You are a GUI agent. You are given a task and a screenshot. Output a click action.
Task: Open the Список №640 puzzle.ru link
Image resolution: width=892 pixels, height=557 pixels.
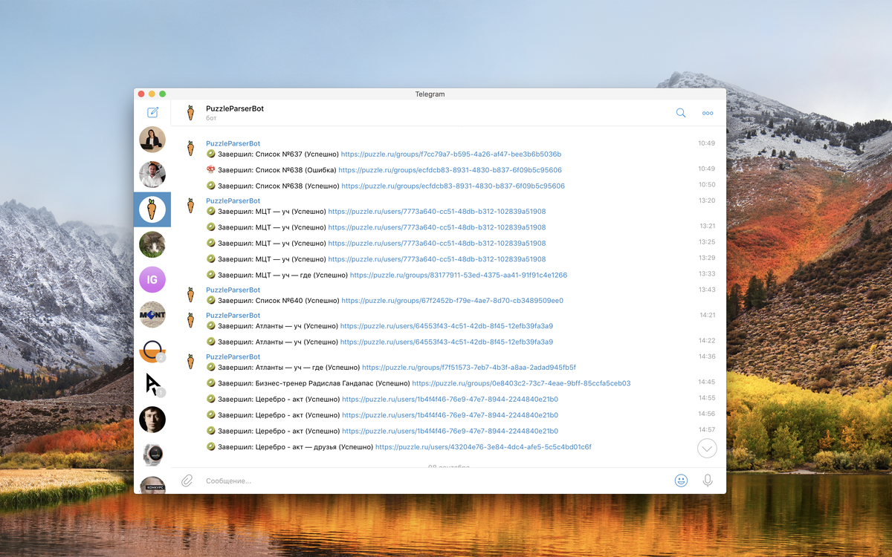(452, 301)
